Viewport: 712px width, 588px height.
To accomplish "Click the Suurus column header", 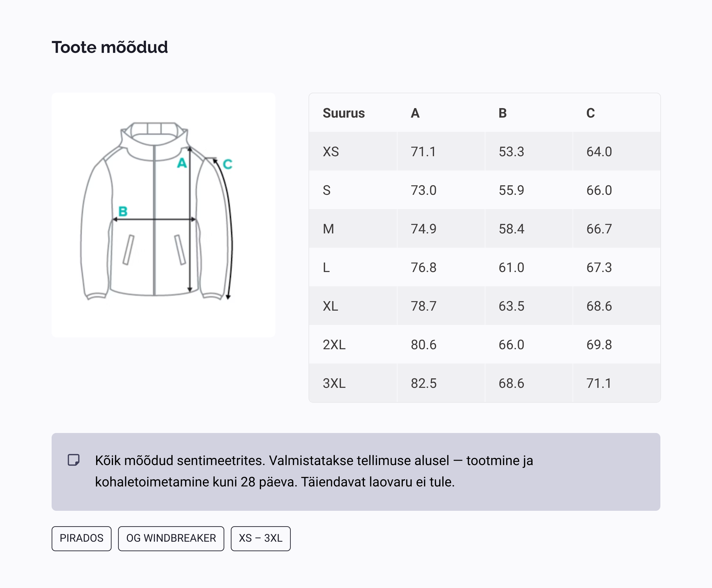I will coord(344,113).
